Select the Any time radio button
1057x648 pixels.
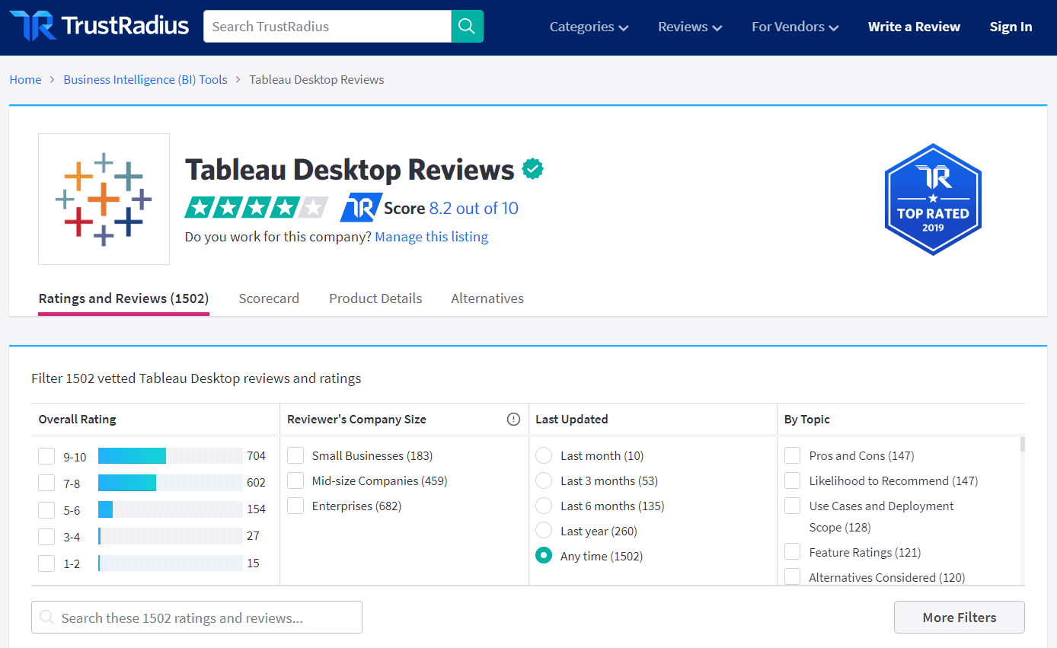click(544, 556)
